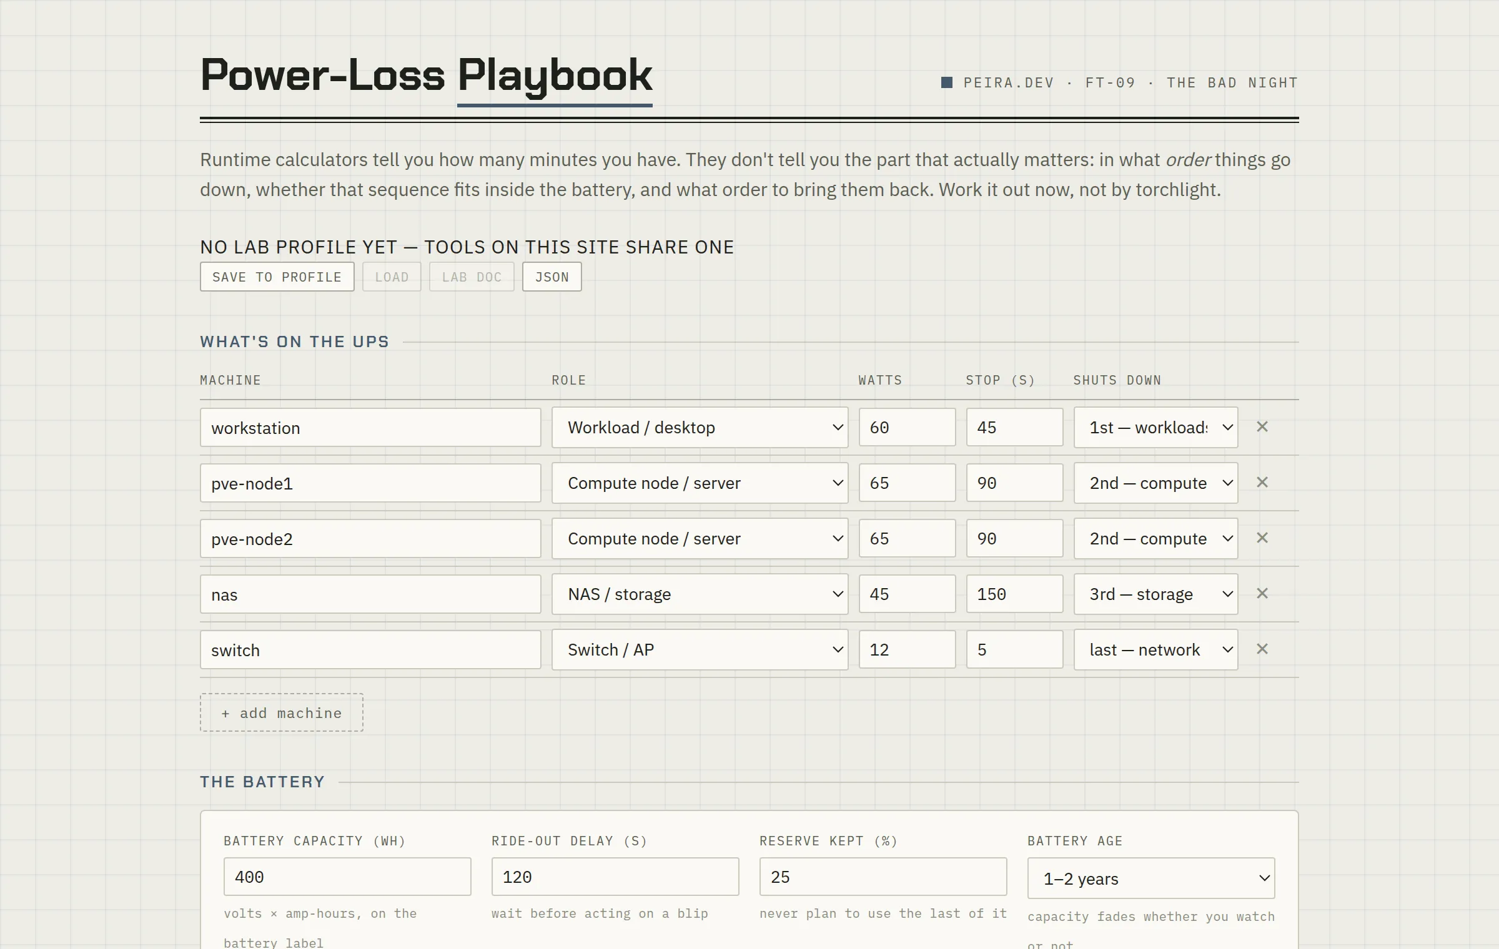Edit the Battery Capacity (Wh) field

tap(347, 877)
